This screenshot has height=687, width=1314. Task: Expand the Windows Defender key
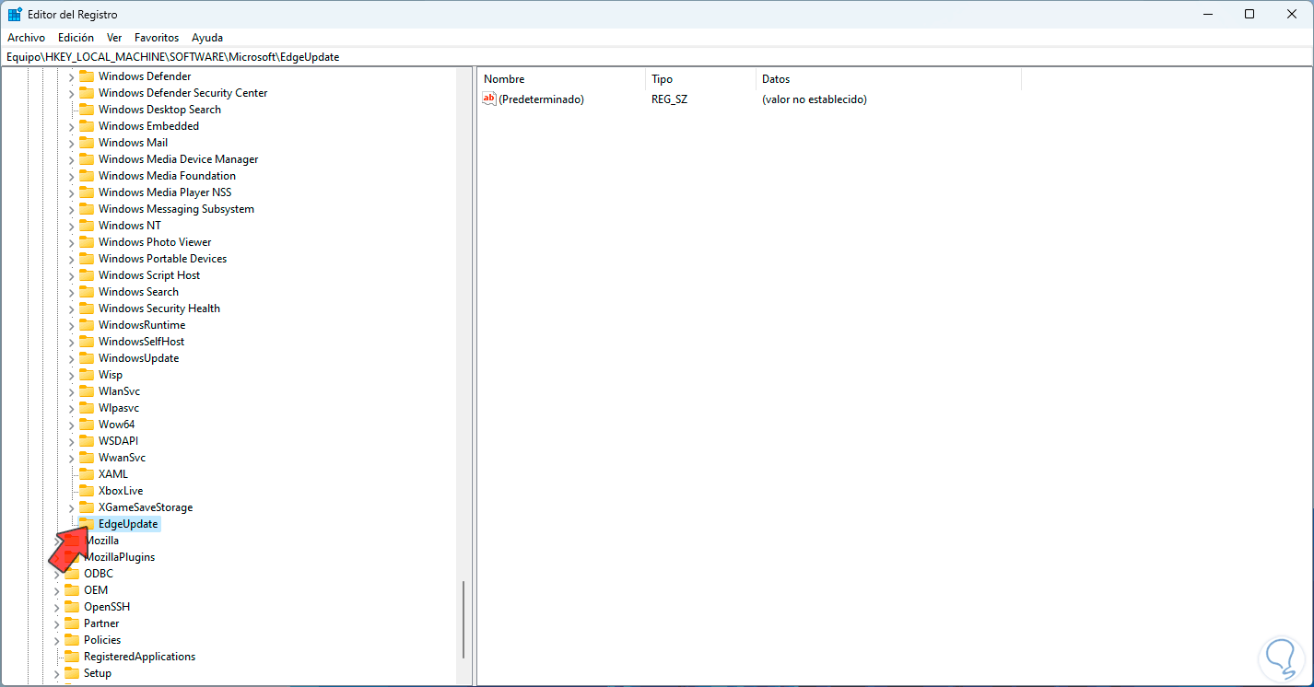coord(72,76)
